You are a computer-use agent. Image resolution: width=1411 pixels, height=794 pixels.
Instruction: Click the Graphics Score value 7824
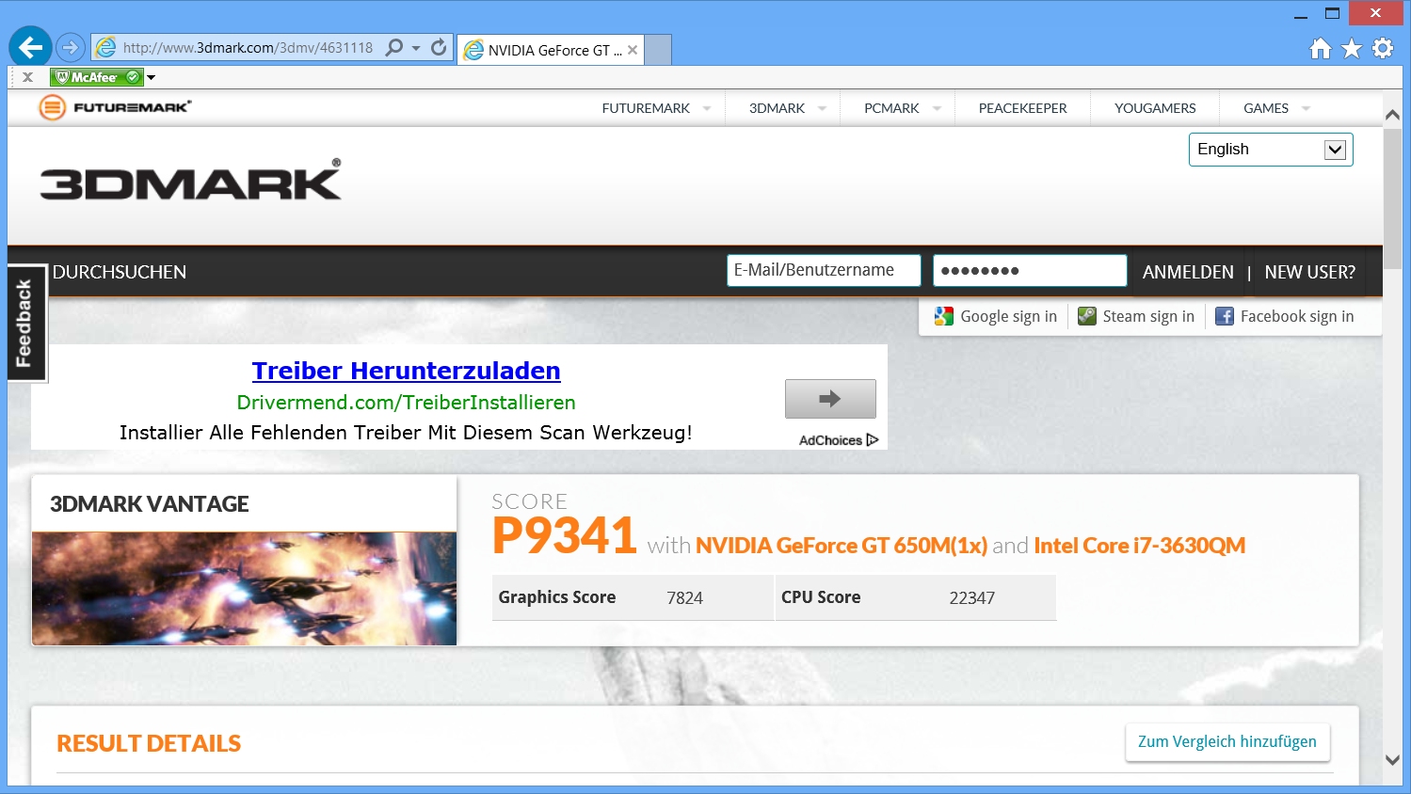pyautogui.click(x=684, y=598)
